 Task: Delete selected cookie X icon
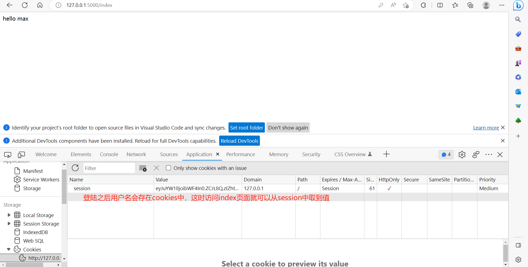pyautogui.click(x=156, y=168)
